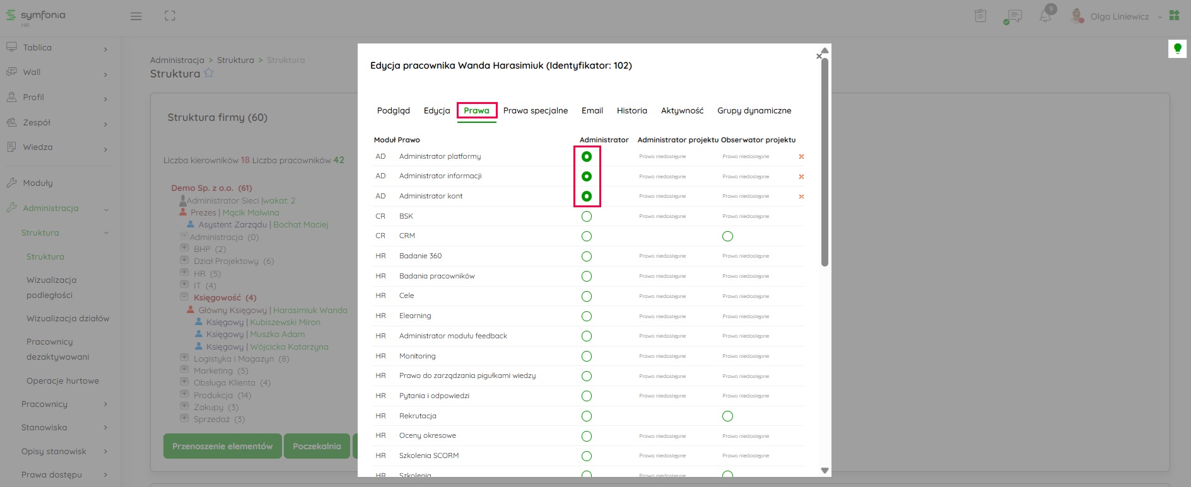
Task: Select Obserwator projektu radio for CRM
Action: pyautogui.click(x=727, y=236)
